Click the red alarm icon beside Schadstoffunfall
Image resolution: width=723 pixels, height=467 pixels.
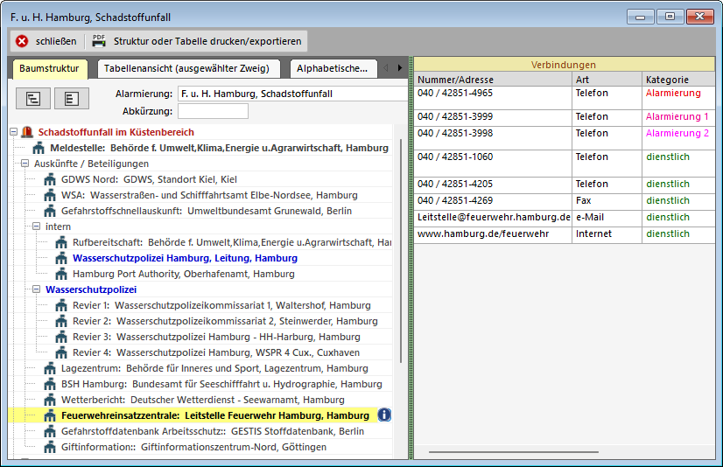(x=26, y=132)
